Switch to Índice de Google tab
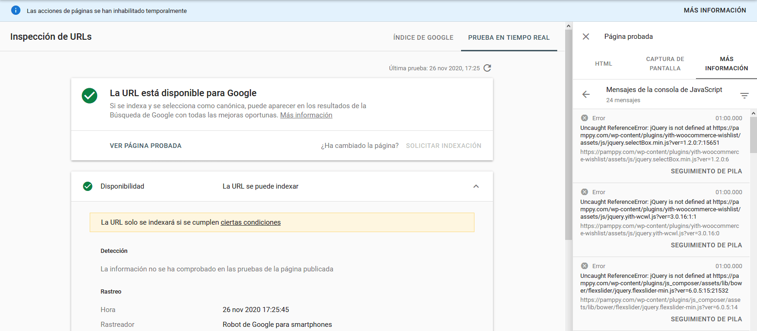 click(x=423, y=37)
